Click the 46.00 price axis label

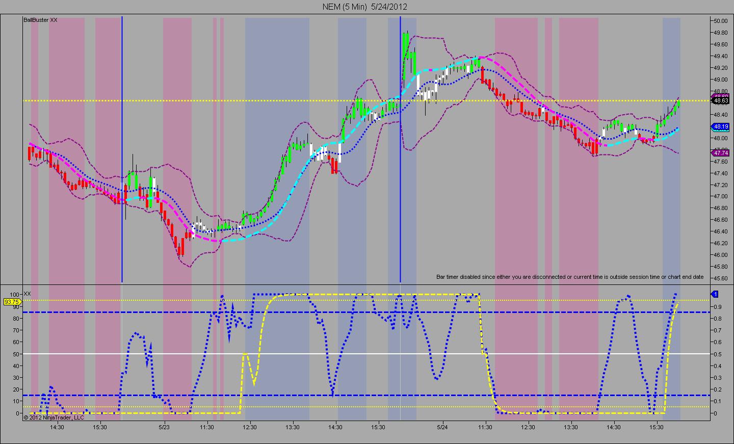721,255
